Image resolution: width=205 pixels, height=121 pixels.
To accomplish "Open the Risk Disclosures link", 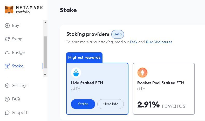I will (159, 42).
